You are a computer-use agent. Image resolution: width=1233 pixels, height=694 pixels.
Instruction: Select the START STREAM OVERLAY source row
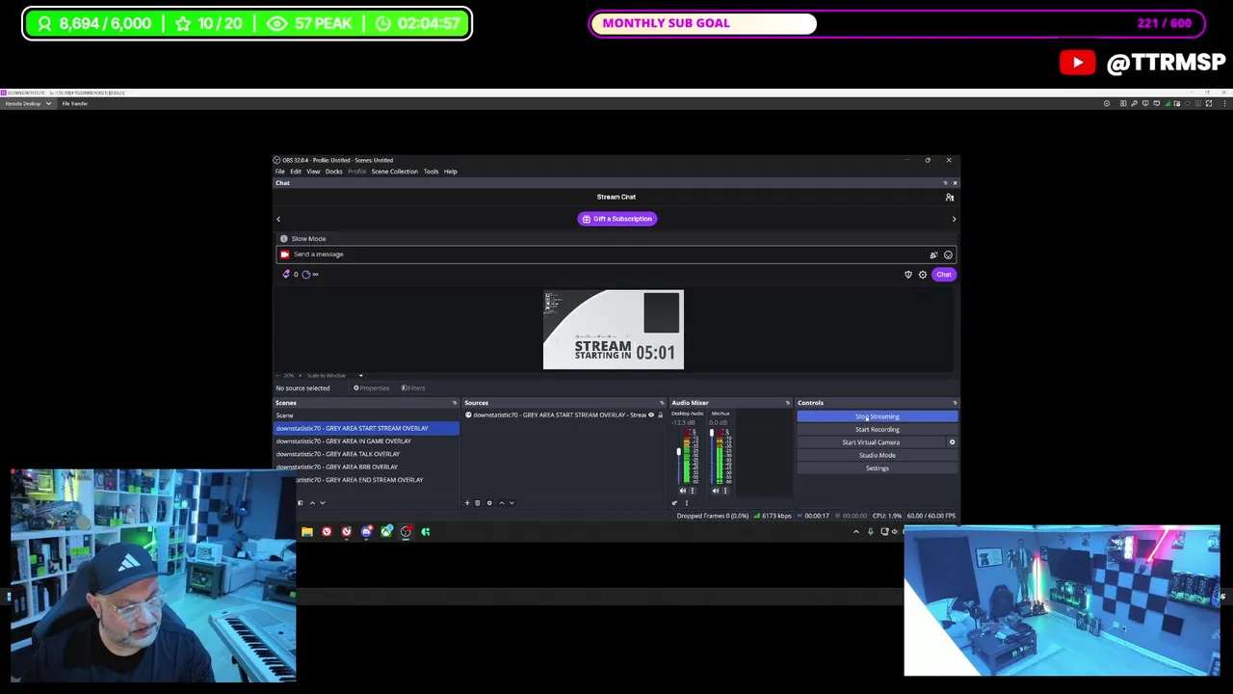click(x=564, y=415)
